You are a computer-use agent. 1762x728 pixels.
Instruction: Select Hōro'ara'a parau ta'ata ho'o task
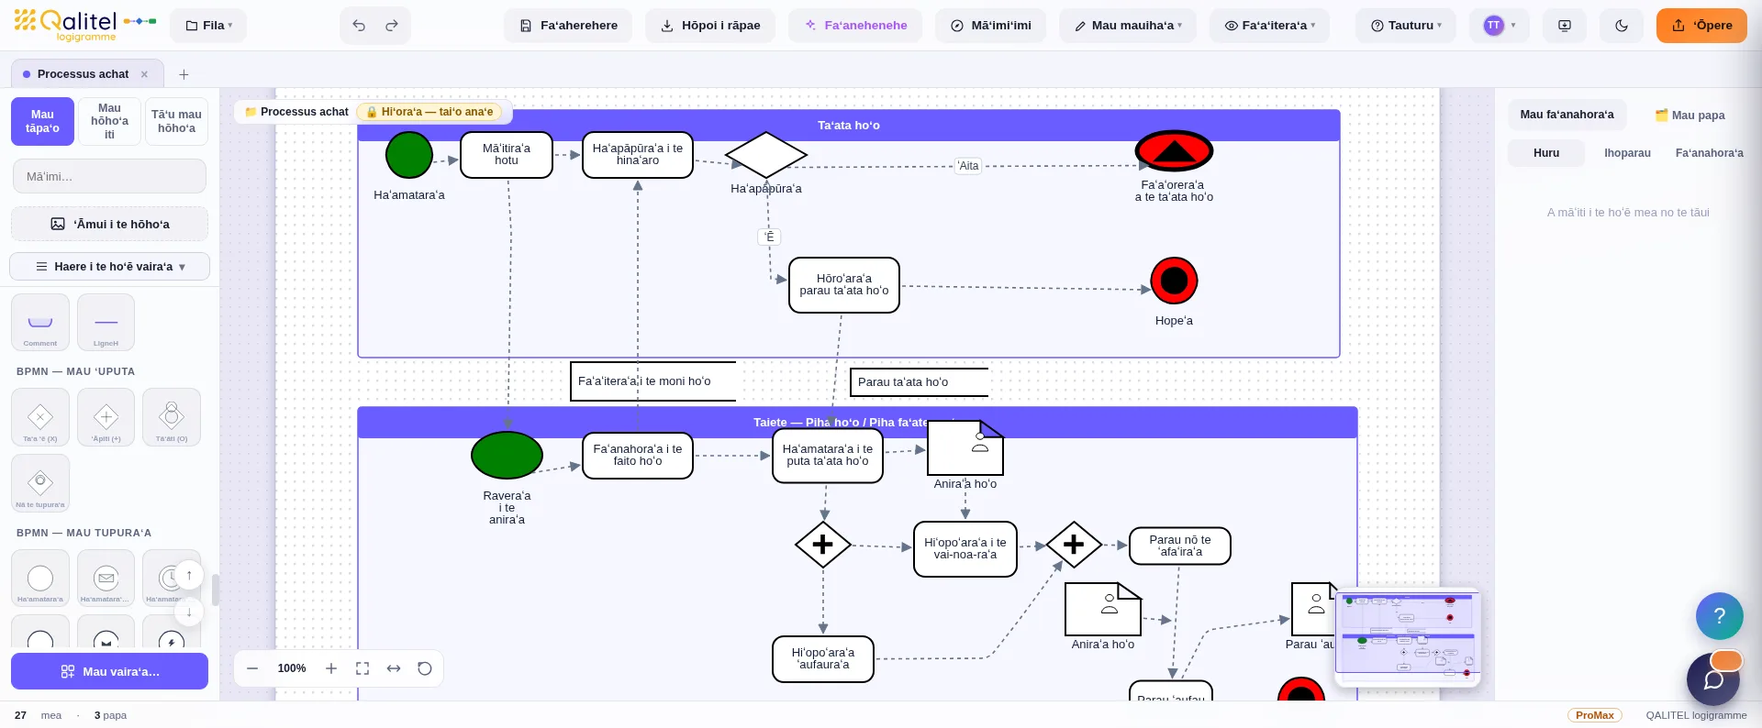(844, 285)
